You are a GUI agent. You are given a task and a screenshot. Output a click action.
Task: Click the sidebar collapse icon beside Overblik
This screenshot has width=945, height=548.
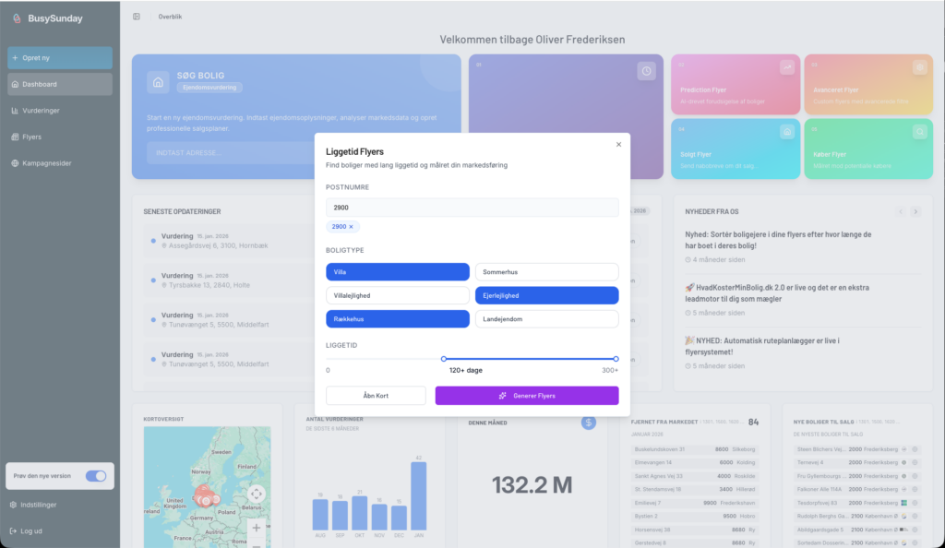point(137,17)
